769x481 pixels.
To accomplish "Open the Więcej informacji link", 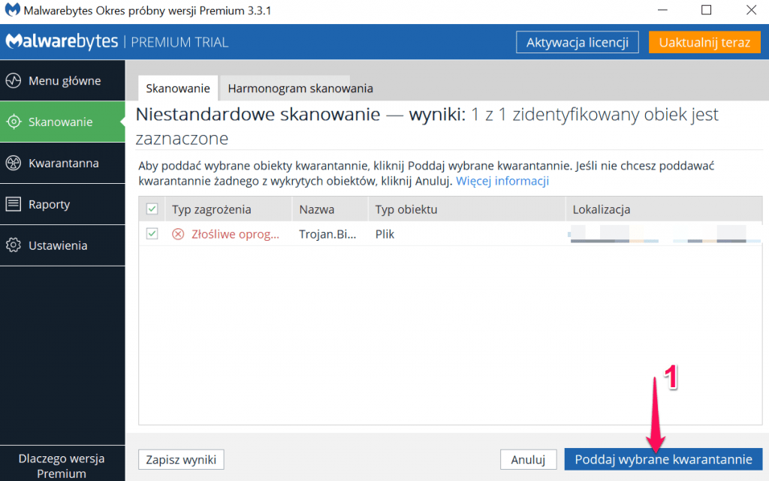I will [502, 181].
